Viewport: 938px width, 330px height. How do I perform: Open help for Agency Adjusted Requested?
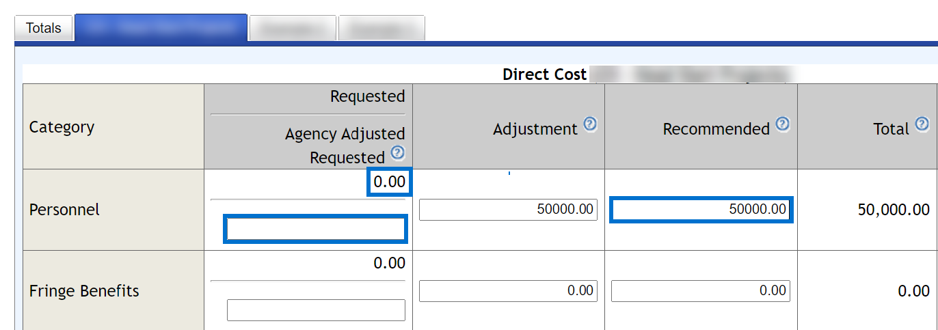(x=398, y=152)
